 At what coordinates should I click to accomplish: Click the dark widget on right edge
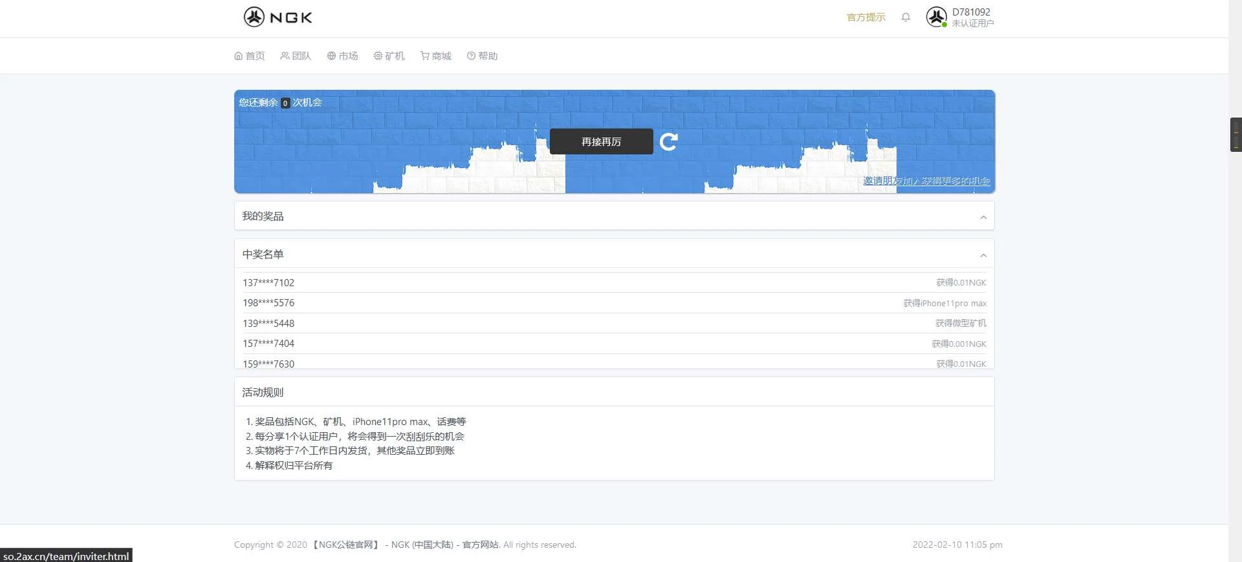[x=1236, y=134]
